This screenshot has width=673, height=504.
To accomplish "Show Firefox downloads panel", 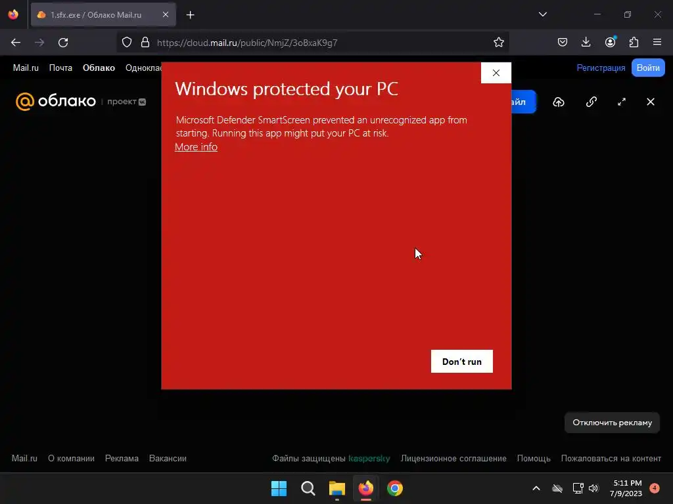I will point(586,43).
